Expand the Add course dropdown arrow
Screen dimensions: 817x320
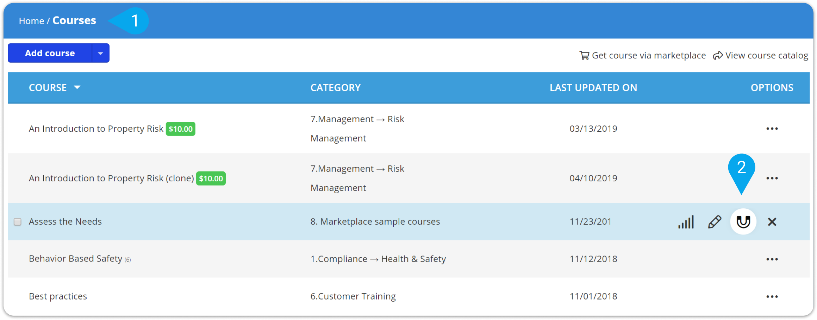(100, 53)
